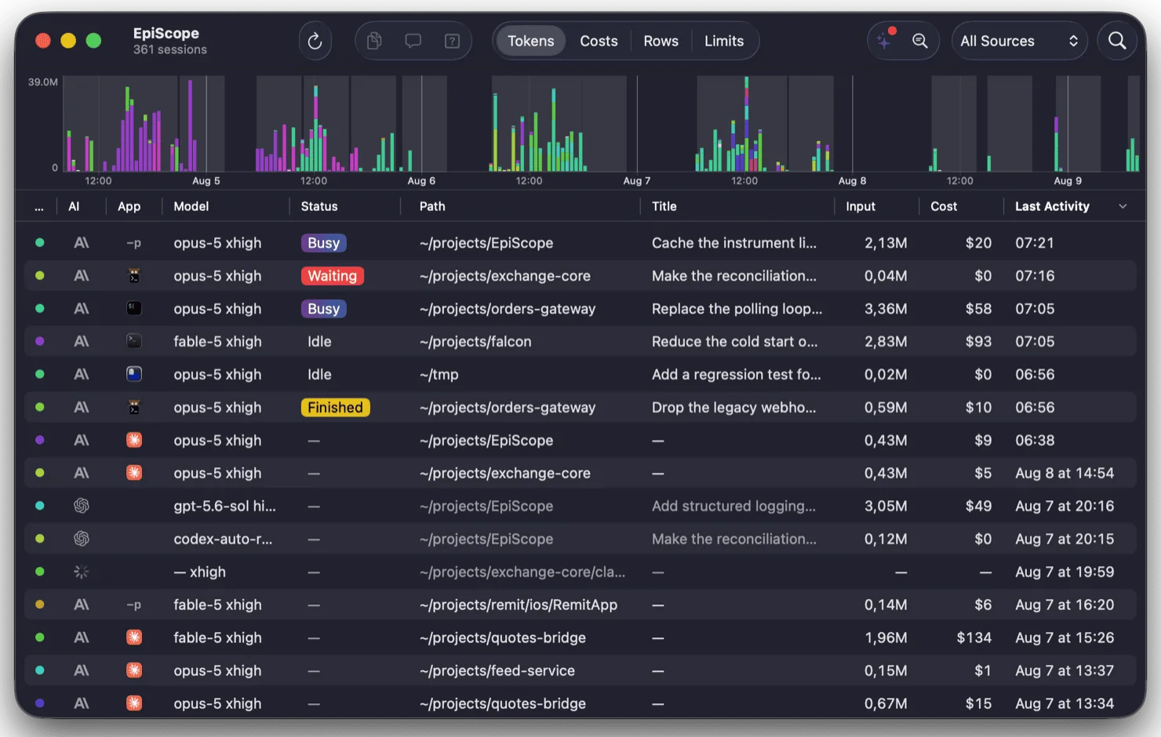Image resolution: width=1161 pixels, height=737 pixels.
Task: Click the path ~/projects/remit/ios/RemitApp
Action: point(519,605)
